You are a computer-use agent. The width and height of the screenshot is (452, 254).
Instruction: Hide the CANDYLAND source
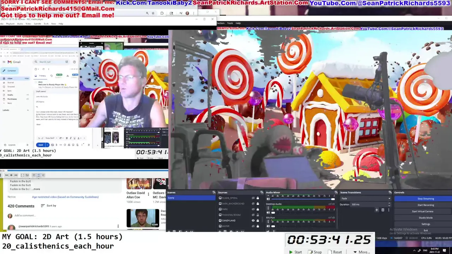tap(253, 220)
